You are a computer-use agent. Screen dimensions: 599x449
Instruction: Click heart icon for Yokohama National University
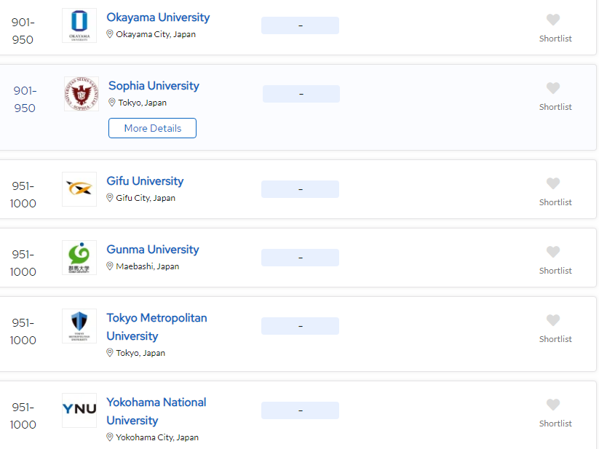(x=552, y=405)
